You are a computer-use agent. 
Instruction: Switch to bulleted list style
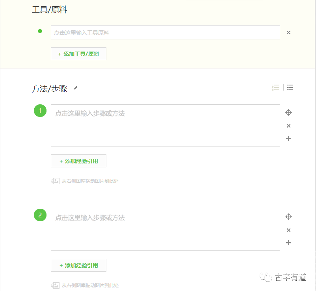point(290,87)
